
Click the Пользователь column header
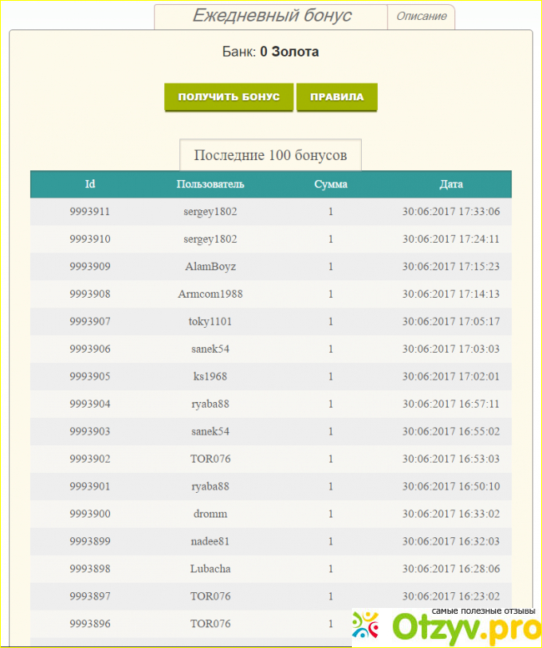(x=210, y=184)
